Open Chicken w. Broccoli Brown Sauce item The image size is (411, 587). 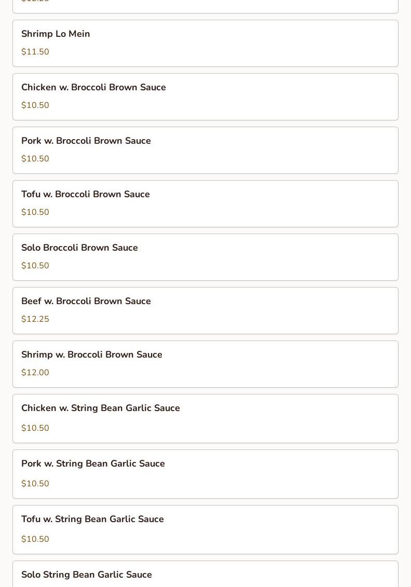tap(93, 88)
